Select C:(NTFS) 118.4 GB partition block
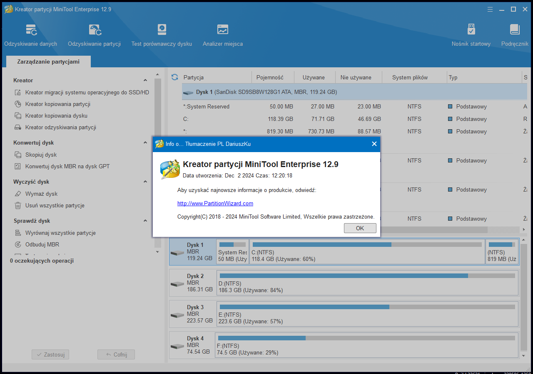 [367, 252]
